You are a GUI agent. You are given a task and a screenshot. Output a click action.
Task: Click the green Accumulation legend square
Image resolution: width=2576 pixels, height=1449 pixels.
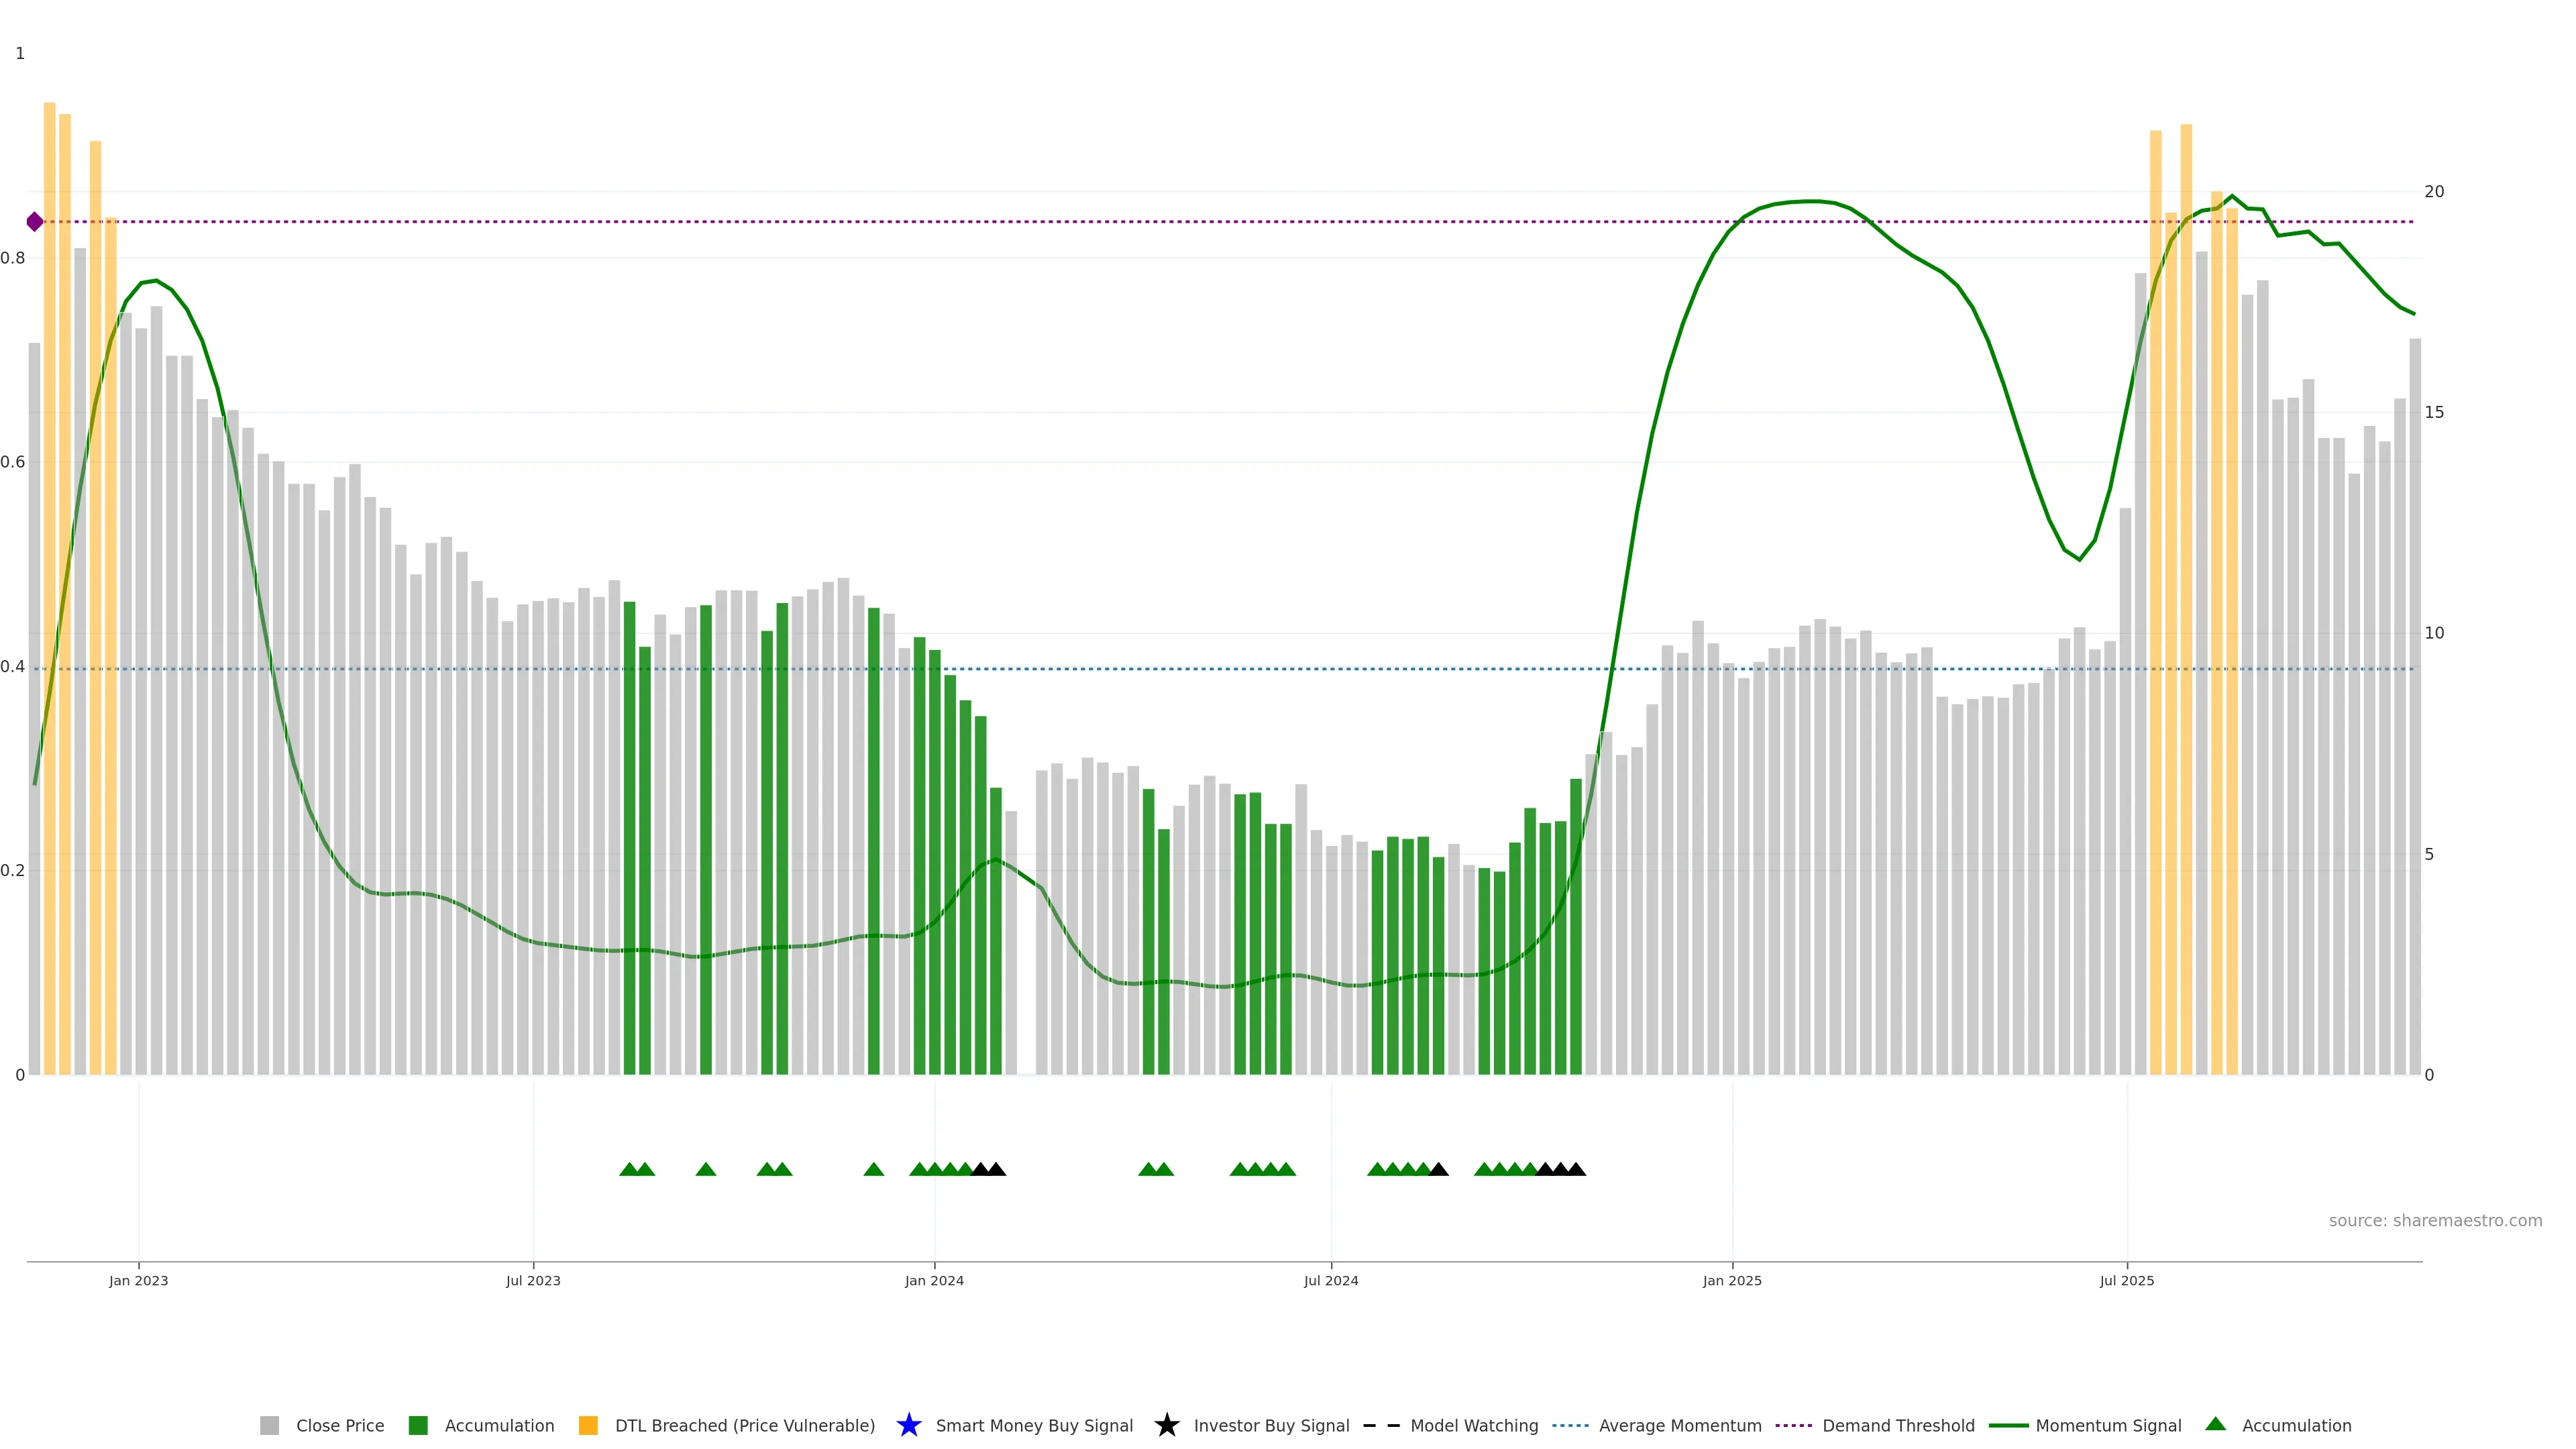pyautogui.click(x=418, y=1425)
